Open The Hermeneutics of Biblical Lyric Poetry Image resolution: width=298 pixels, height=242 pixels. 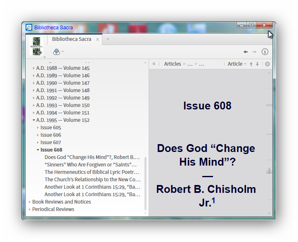92,172
